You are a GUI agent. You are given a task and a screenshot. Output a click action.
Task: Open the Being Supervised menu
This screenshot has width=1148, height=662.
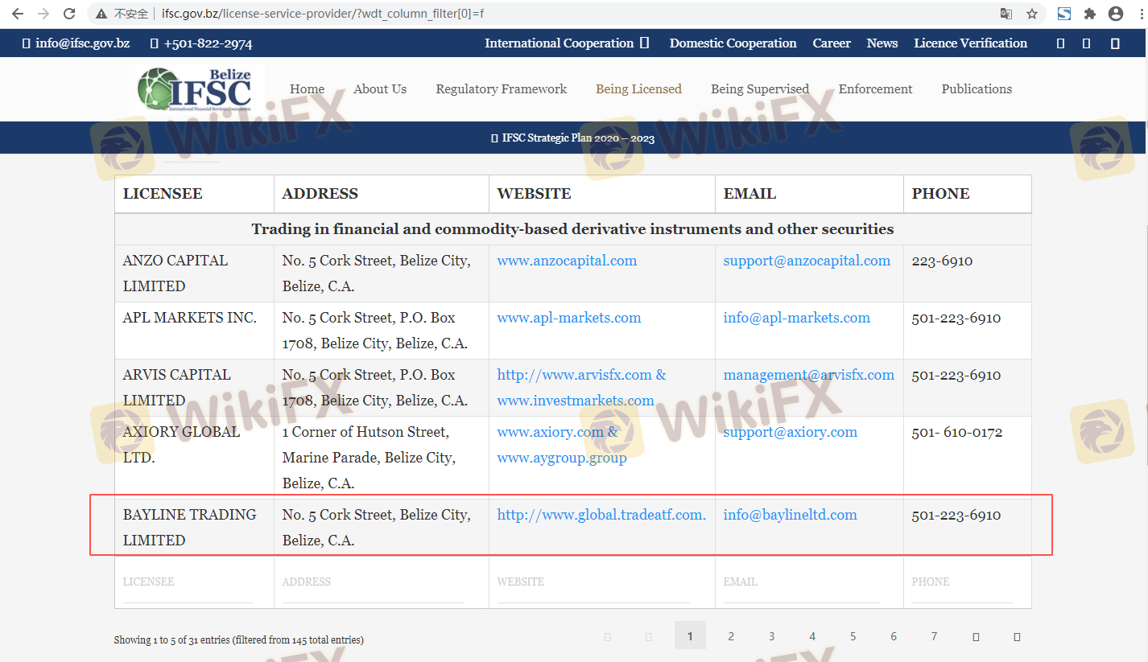[x=760, y=89]
